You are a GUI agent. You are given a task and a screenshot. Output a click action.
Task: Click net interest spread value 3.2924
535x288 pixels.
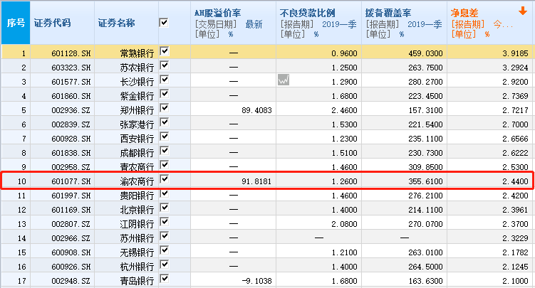(515, 68)
